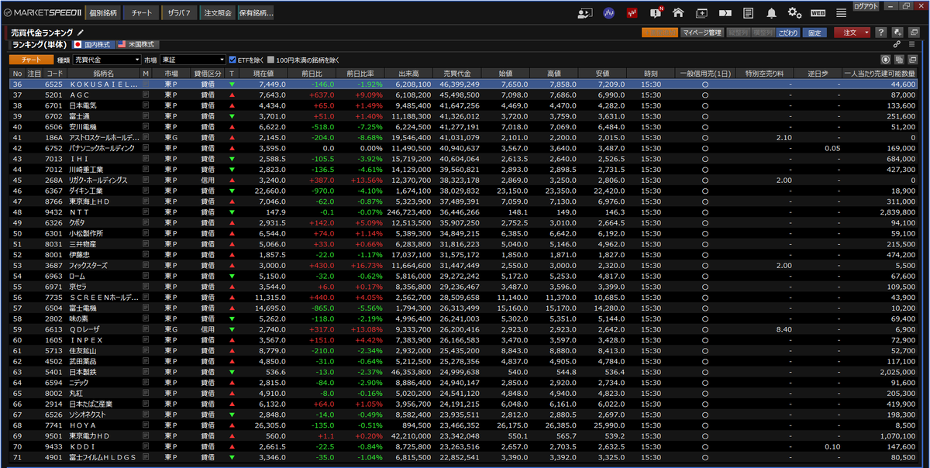
Task: Open the remote support presenter icon
Action: coord(585,12)
